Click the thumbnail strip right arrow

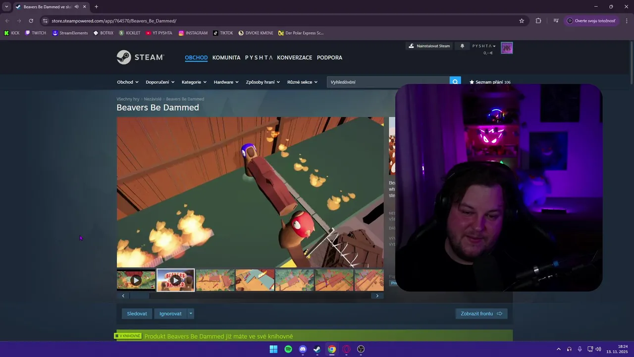pyautogui.click(x=377, y=296)
